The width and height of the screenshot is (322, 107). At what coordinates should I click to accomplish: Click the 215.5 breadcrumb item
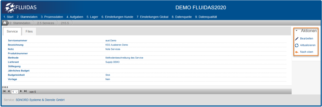pos(65,23)
